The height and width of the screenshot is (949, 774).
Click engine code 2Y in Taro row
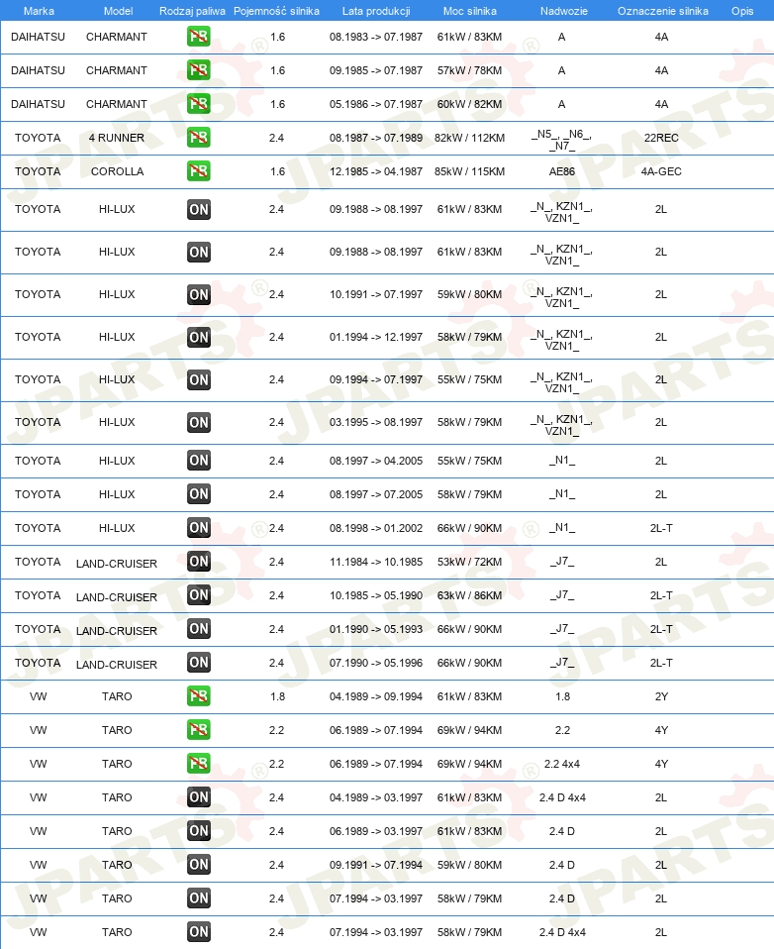661,696
